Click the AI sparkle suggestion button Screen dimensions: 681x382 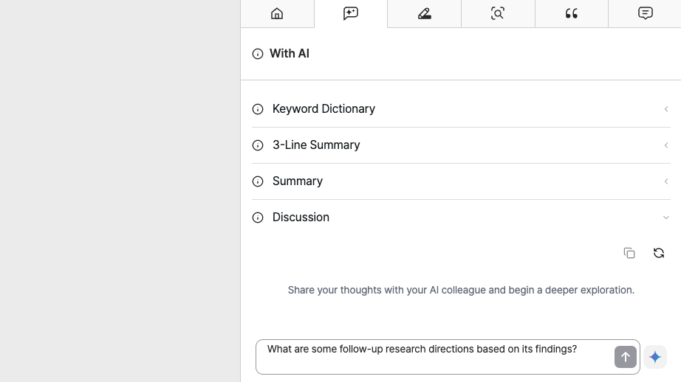pyautogui.click(x=655, y=357)
